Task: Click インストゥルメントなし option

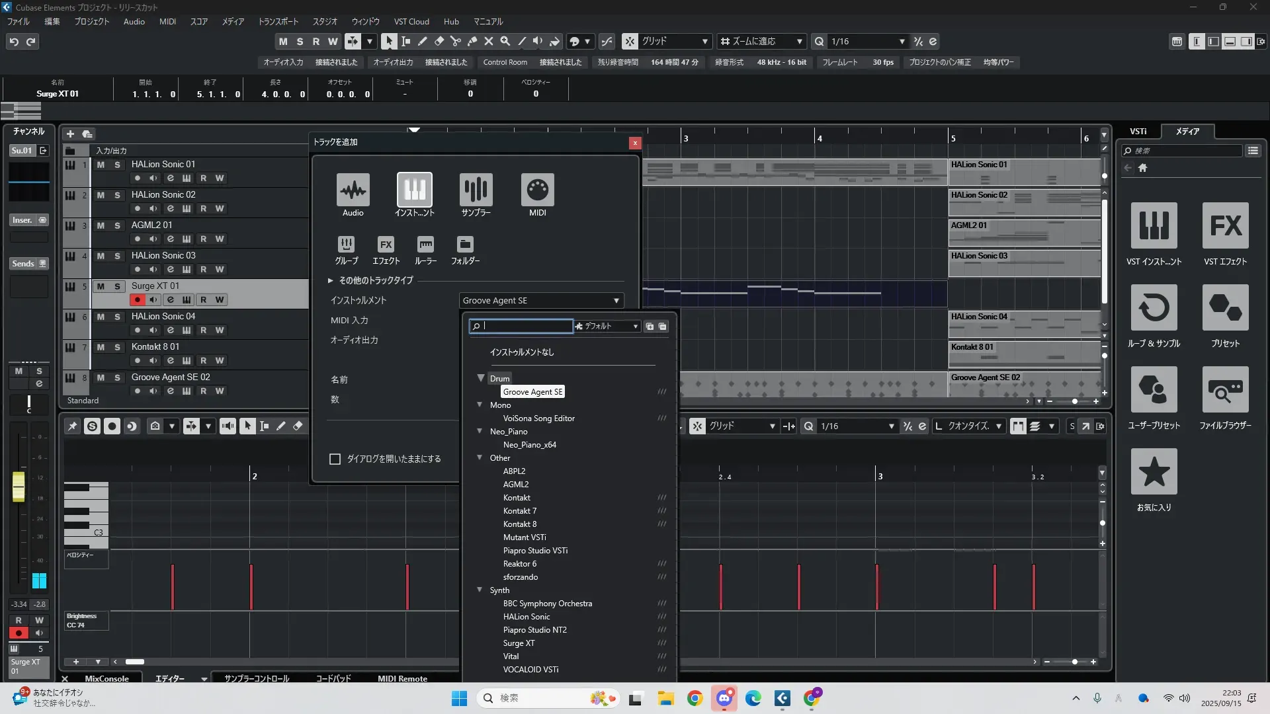Action: pyautogui.click(x=521, y=352)
